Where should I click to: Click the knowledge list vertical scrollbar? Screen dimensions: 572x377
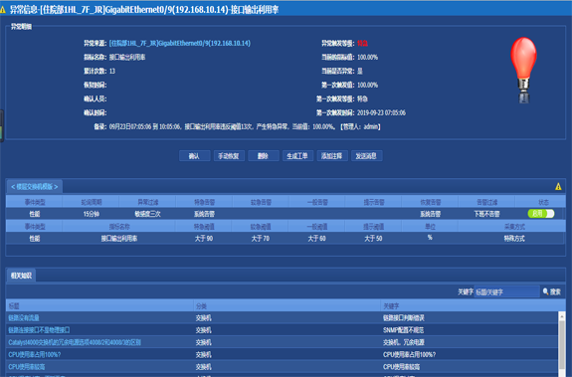tap(562, 344)
